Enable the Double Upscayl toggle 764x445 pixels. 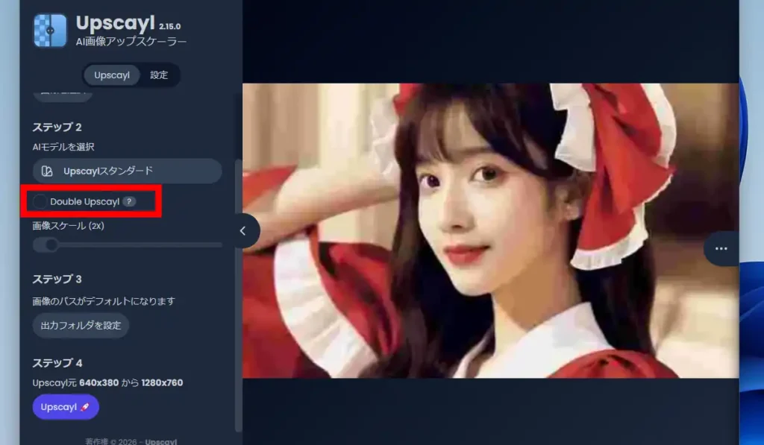tap(39, 201)
